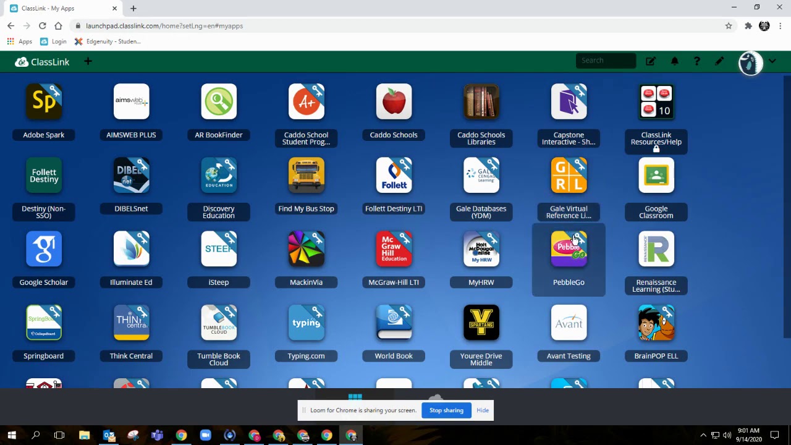This screenshot has width=791, height=445.
Task: Open AR BookFinder app
Action: [219, 101]
